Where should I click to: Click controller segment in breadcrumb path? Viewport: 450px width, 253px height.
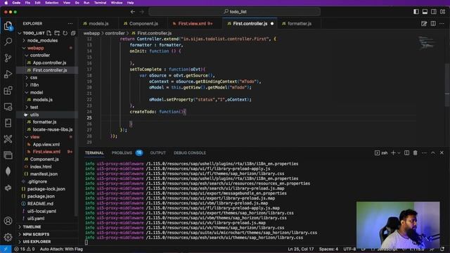pyautogui.click(x=115, y=33)
